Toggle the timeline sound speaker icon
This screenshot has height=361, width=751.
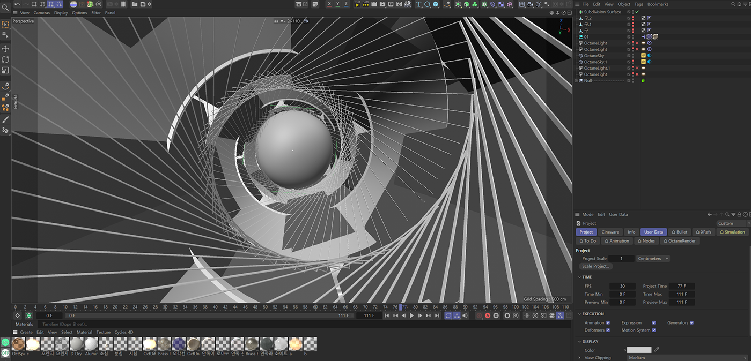[x=465, y=316]
